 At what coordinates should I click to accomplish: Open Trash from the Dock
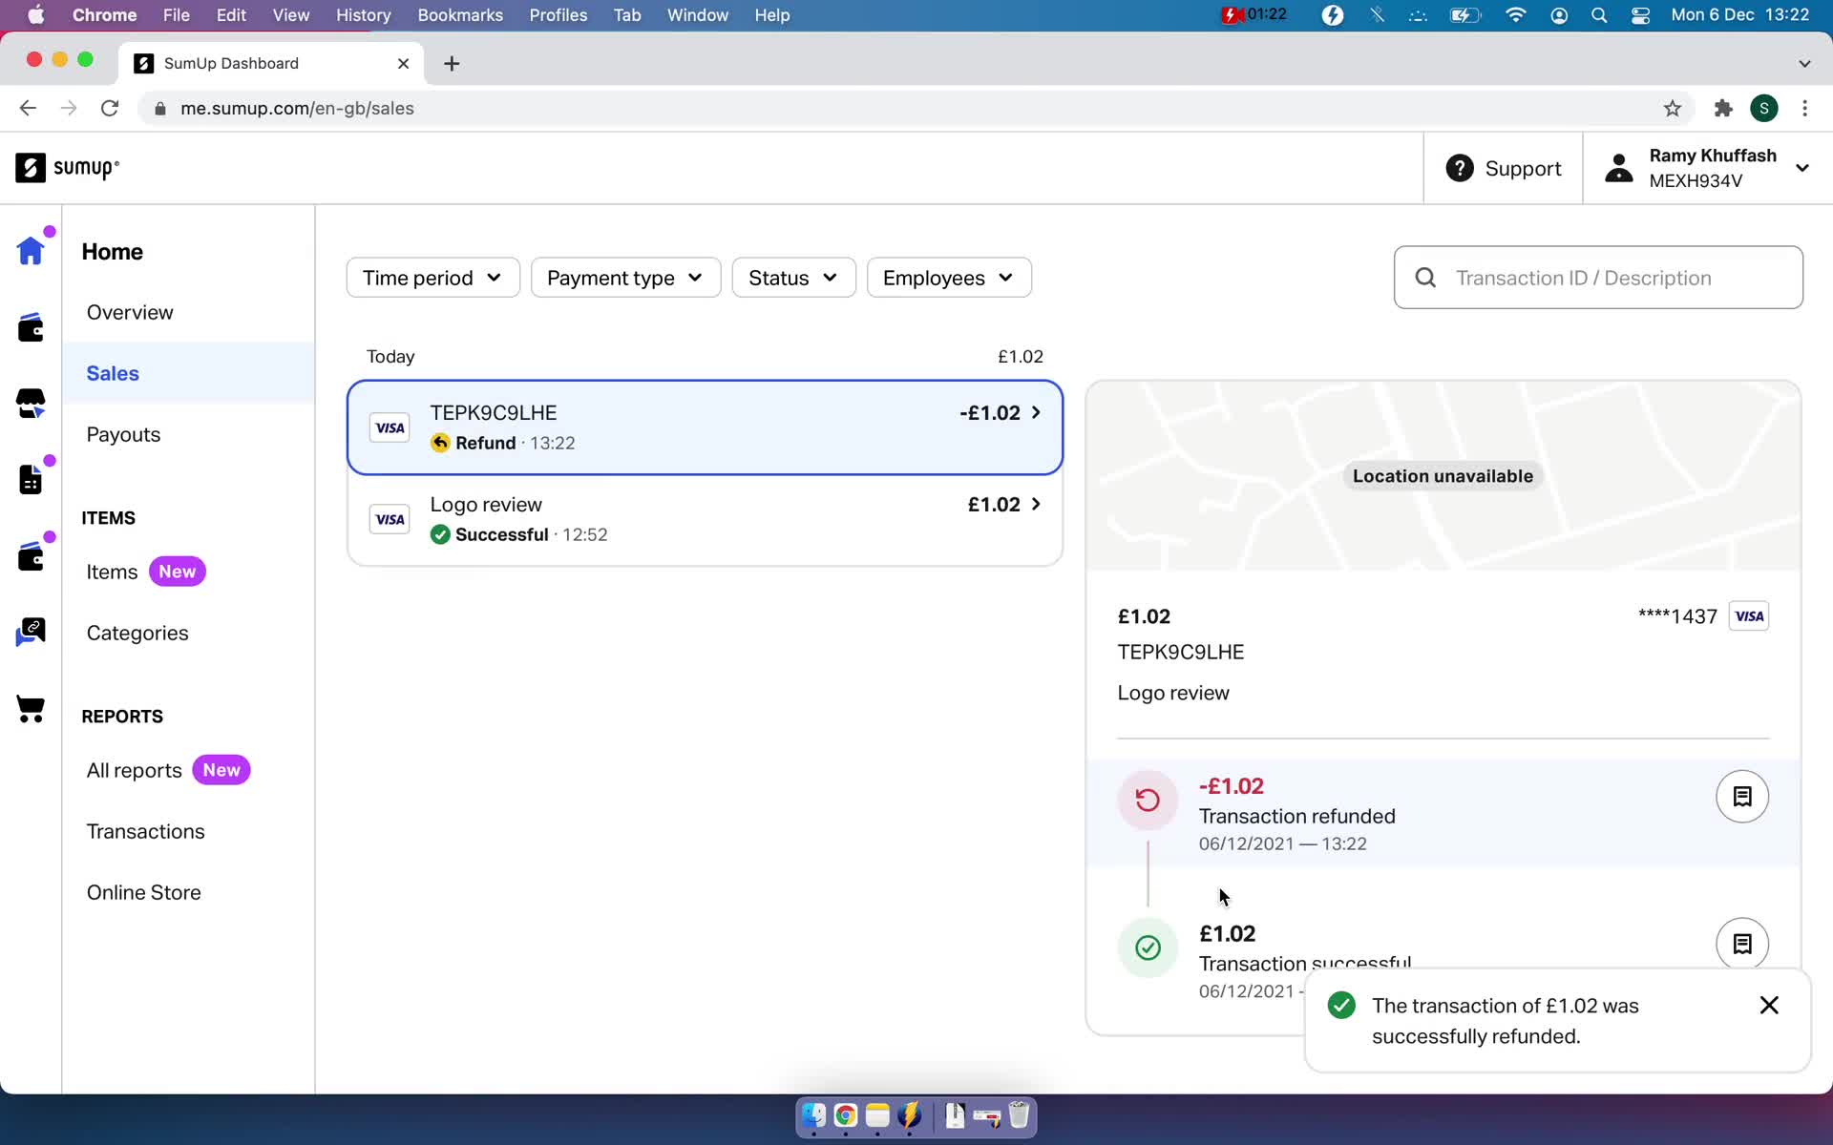[x=1019, y=1114]
